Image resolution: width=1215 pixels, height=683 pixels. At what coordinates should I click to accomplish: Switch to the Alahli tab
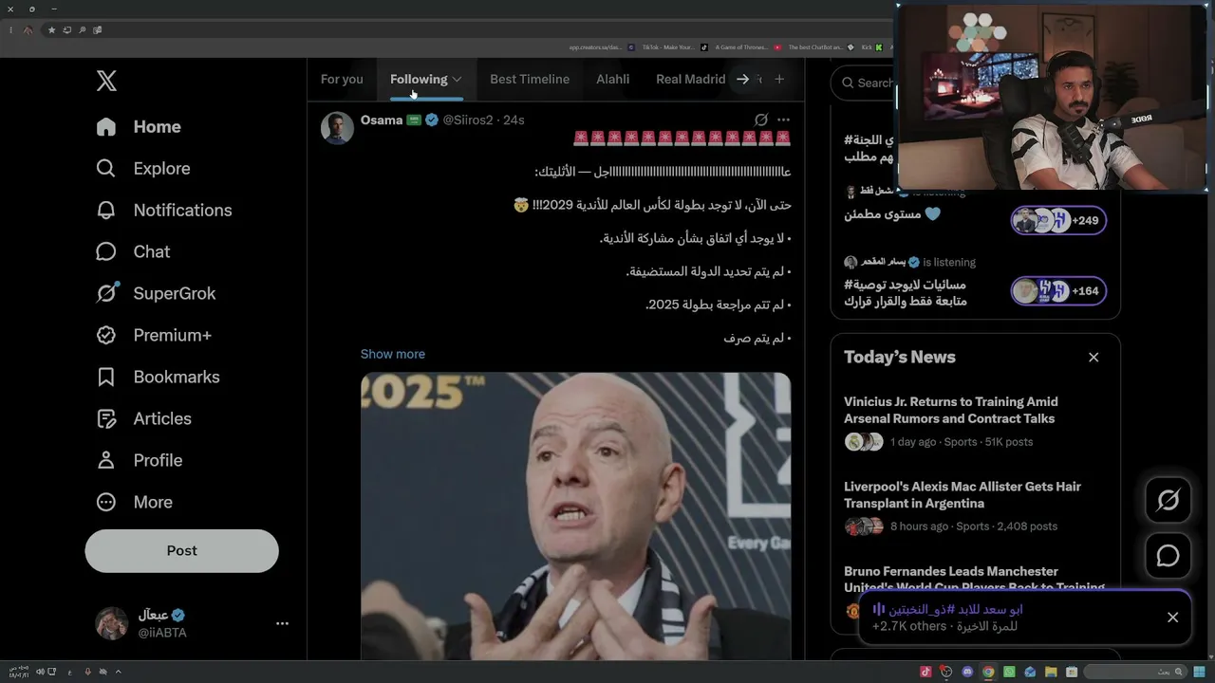pos(612,79)
